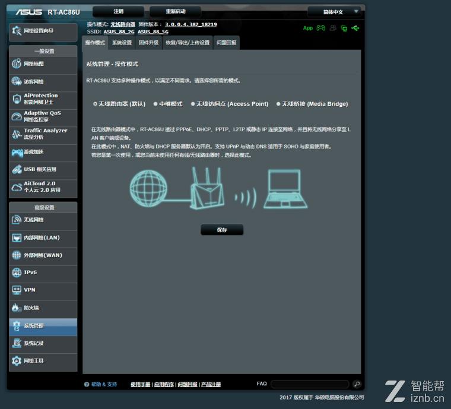
Task: Open the 网络设置向导 setup wizard
Action: [x=43, y=31]
